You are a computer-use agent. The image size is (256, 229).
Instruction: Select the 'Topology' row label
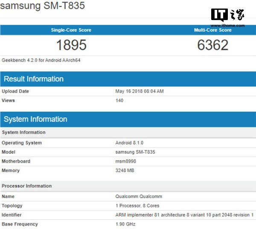pyautogui.click(x=12, y=206)
